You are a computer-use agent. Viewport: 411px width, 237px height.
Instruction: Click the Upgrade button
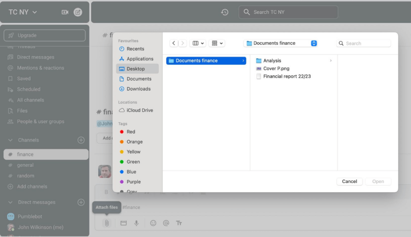point(45,35)
